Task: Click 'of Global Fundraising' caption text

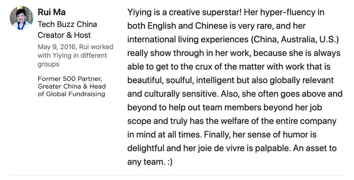Action: point(71,94)
